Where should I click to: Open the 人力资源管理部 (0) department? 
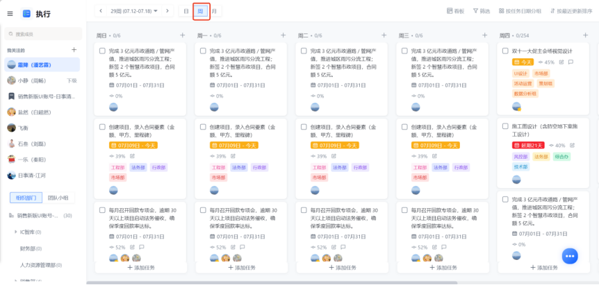tap(41, 264)
